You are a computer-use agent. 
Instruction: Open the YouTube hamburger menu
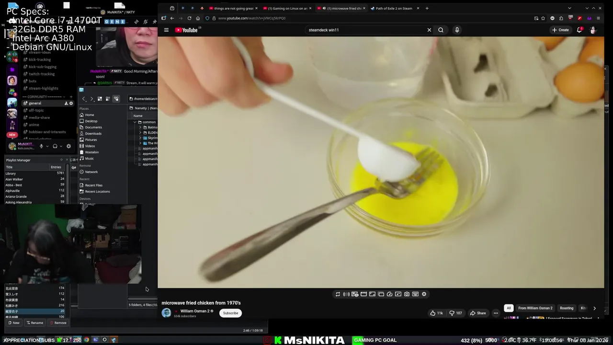pos(166,30)
